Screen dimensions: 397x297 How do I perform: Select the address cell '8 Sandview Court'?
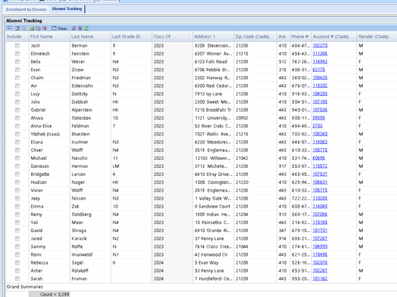[213, 207]
